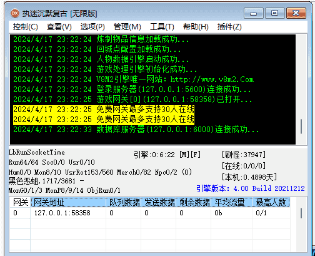The width and height of the screenshot is (315, 256).
Task: Click the LbRunSocketTime status label
Action: (37, 152)
